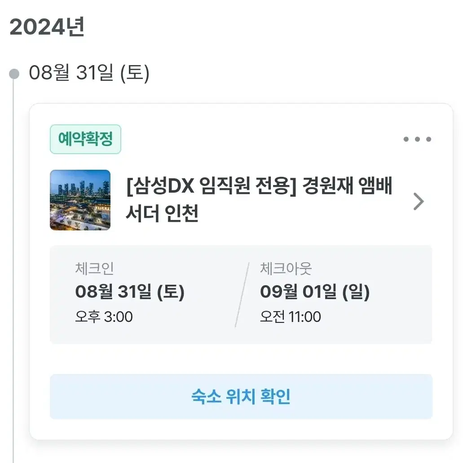This screenshot has width=463, height=463.
Task: Open the hotel night skyline thumbnail
Action: coord(80,200)
